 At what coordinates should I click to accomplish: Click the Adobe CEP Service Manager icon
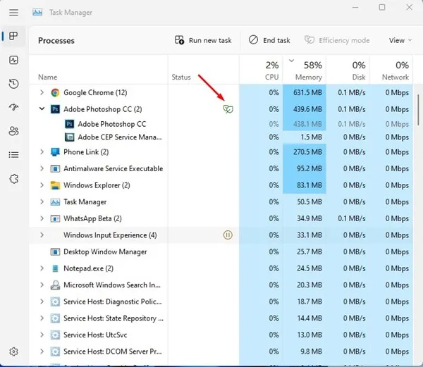tap(70, 137)
